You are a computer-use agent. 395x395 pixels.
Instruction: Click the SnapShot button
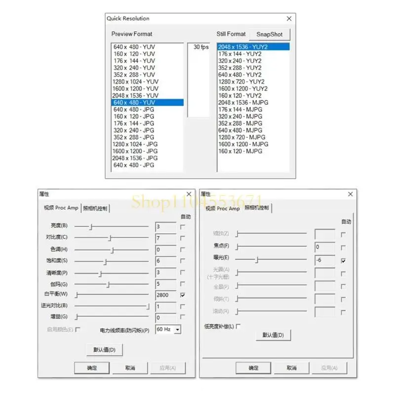click(x=270, y=34)
